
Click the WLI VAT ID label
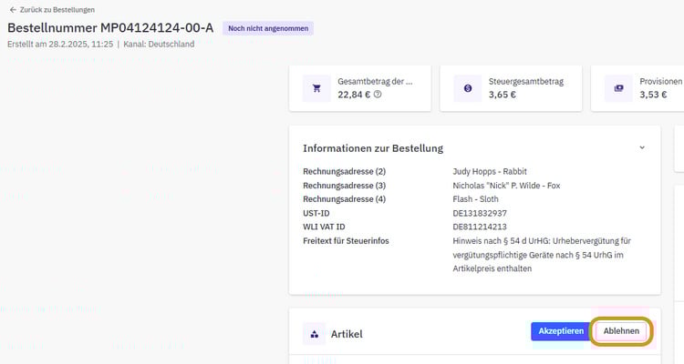[x=324, y=227]
